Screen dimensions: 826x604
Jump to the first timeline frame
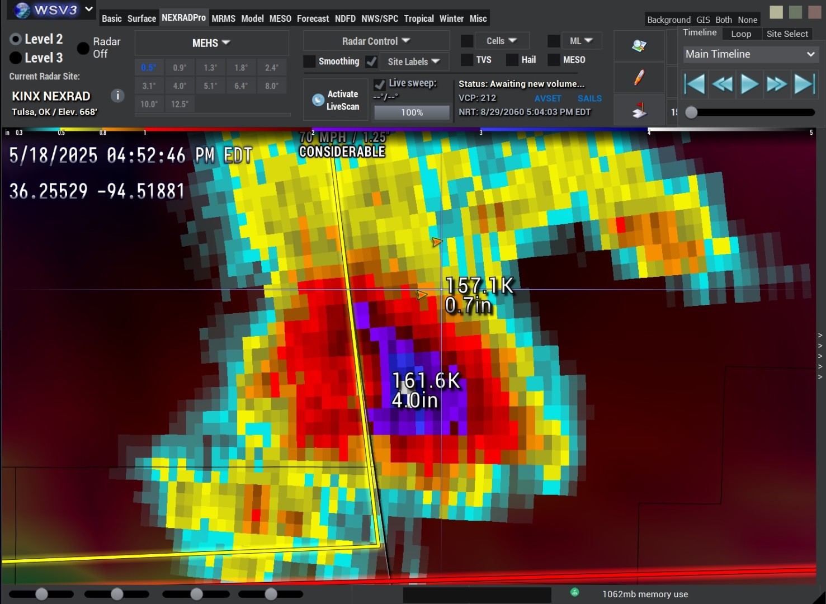695,84
